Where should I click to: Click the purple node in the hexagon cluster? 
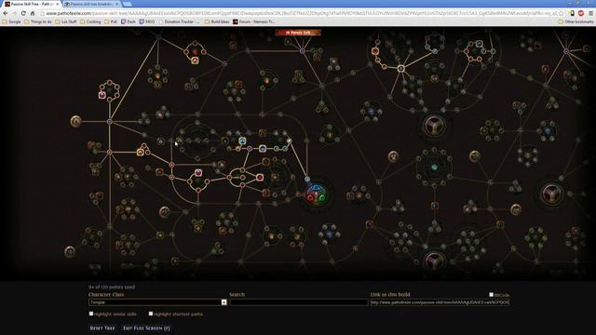102,95
